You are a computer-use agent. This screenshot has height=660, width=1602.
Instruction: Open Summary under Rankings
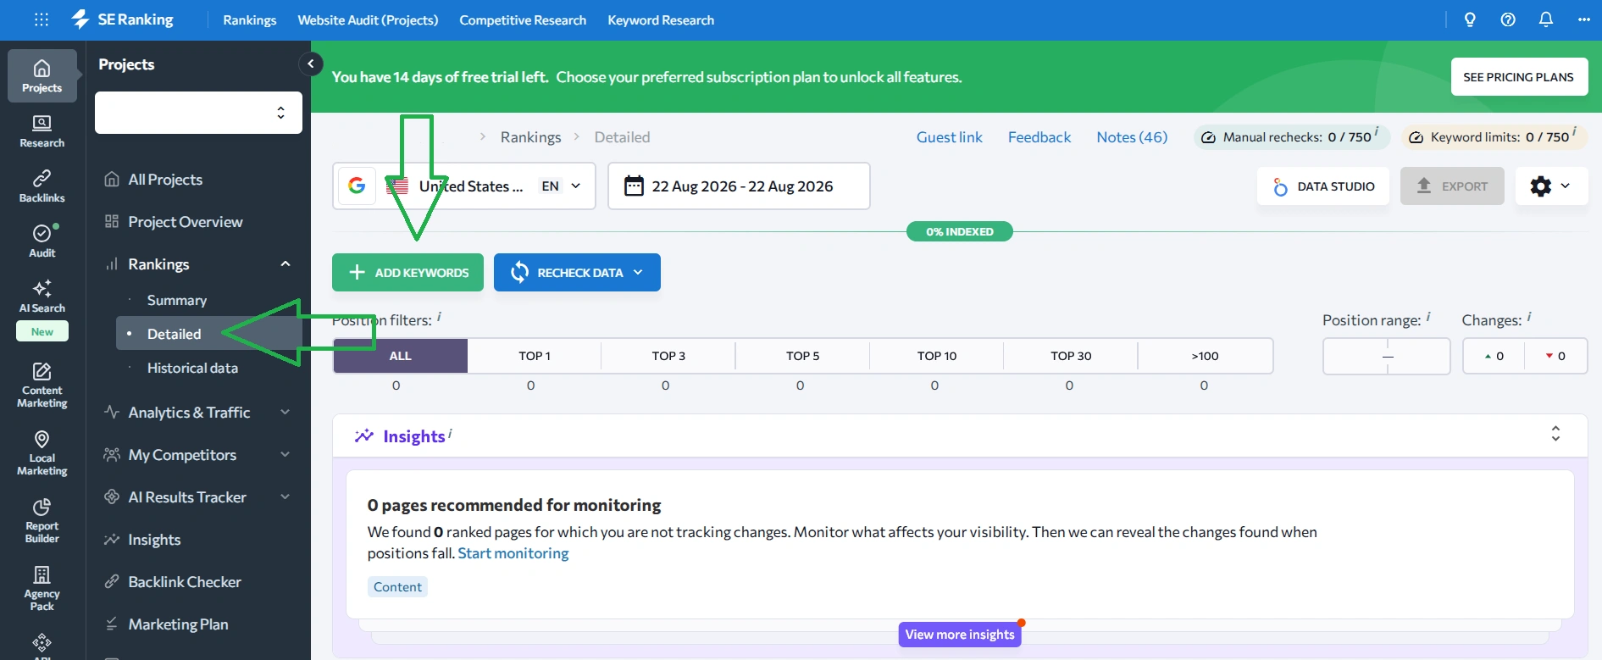click(177, 300)
